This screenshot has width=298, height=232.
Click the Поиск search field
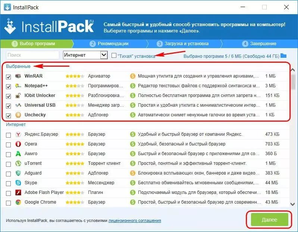coord(32,55)
